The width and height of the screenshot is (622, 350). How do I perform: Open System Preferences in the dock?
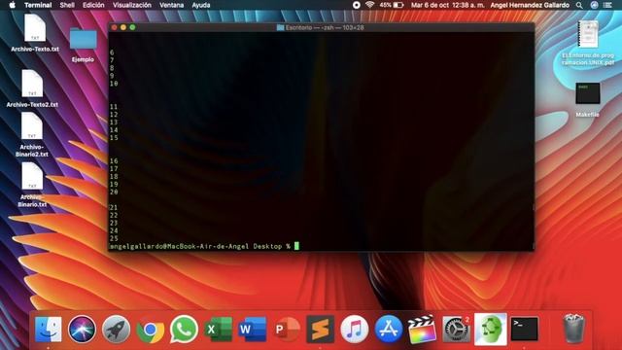pyautogui.click(x=456, y=329)
